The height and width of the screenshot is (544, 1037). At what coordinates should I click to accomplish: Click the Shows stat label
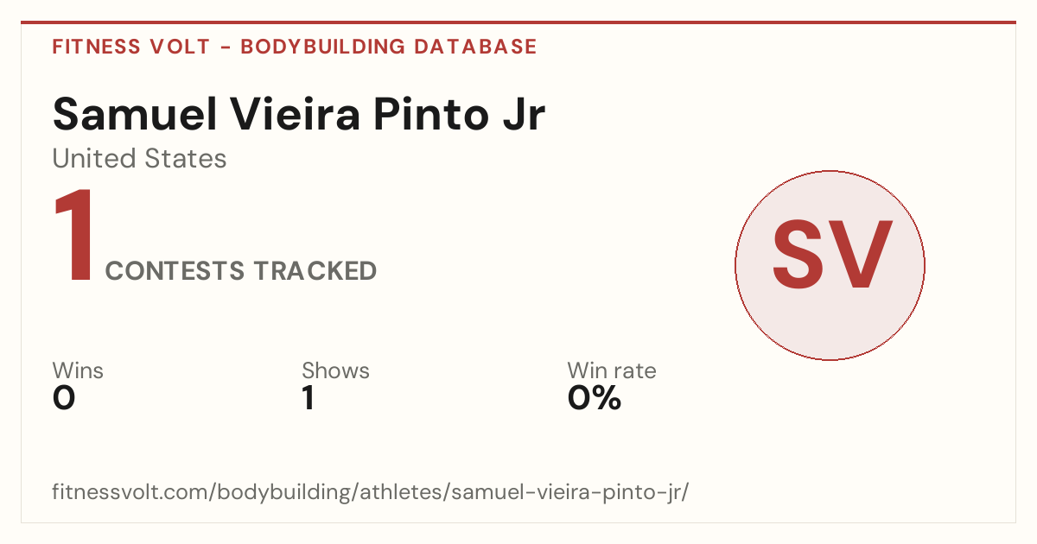coord(335,370)
